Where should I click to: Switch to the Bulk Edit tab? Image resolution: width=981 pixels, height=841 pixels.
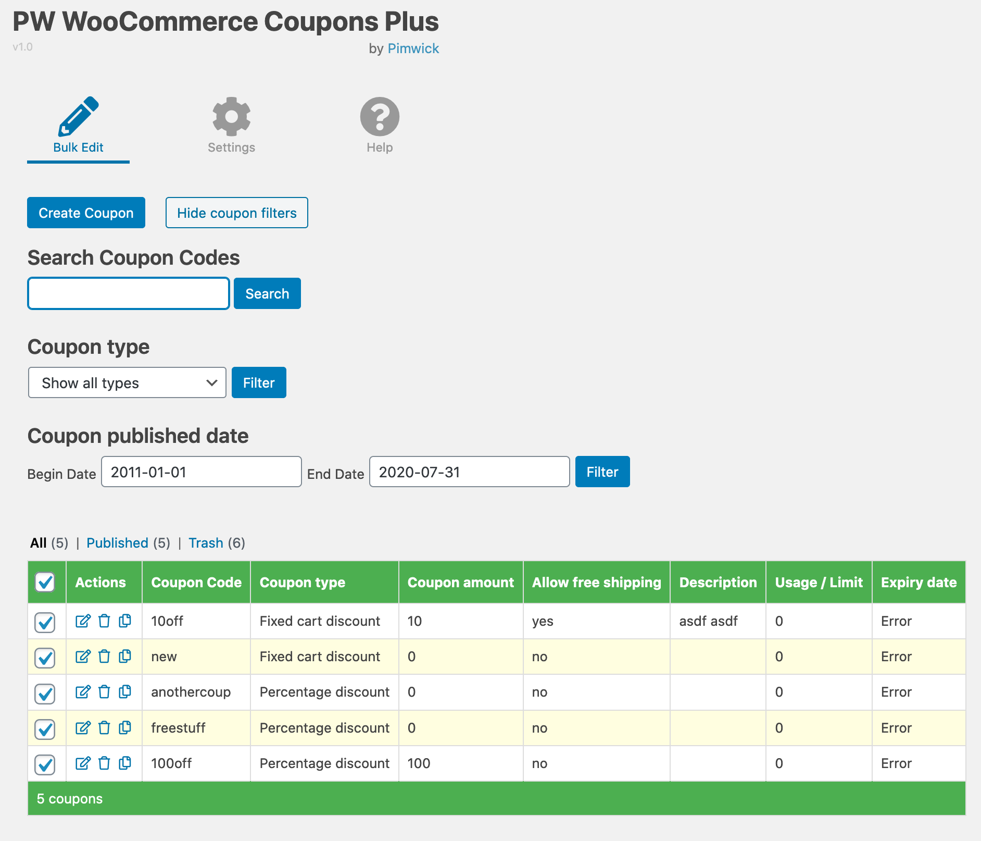pyautogui.click(x=78, y=125)
